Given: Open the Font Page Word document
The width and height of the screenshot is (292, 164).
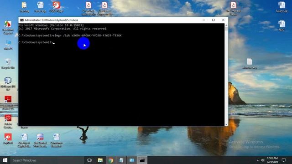Looking at the screenshot, I should pos(40,7).
